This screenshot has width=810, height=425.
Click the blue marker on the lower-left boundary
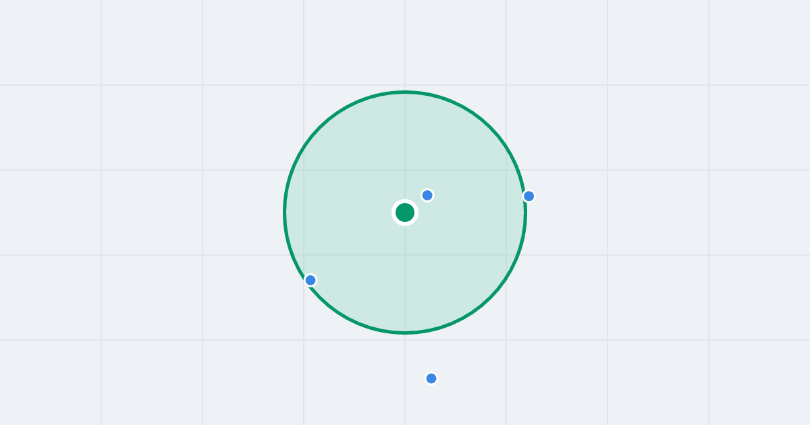pos(310,280)
